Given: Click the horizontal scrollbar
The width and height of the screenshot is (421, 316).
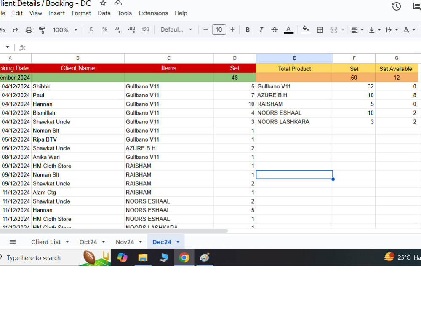Looking at the screenshot, I should pos(114,230).
